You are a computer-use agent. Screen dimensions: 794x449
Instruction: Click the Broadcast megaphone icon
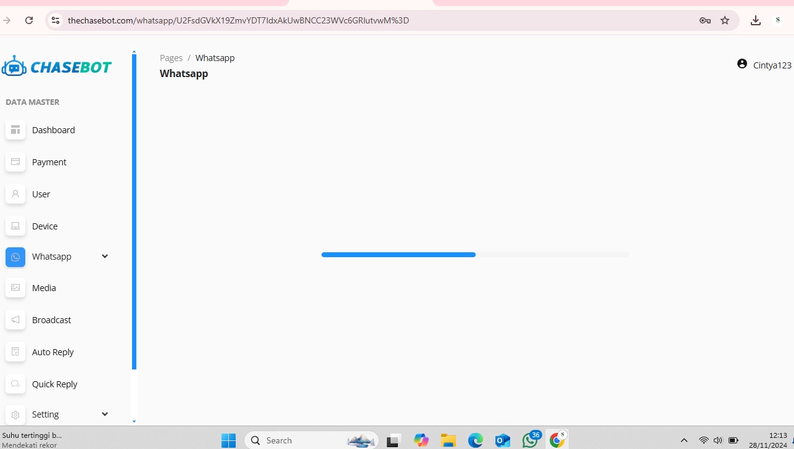pyautogui.click(x=15, y=320)
